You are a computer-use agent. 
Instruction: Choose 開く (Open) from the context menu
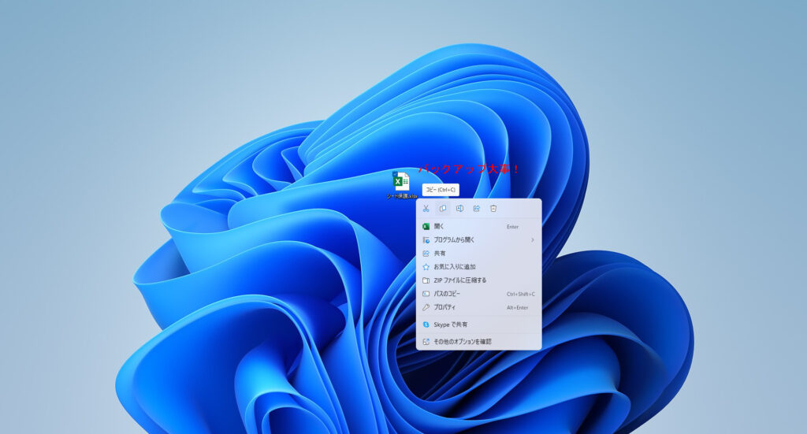478,226
